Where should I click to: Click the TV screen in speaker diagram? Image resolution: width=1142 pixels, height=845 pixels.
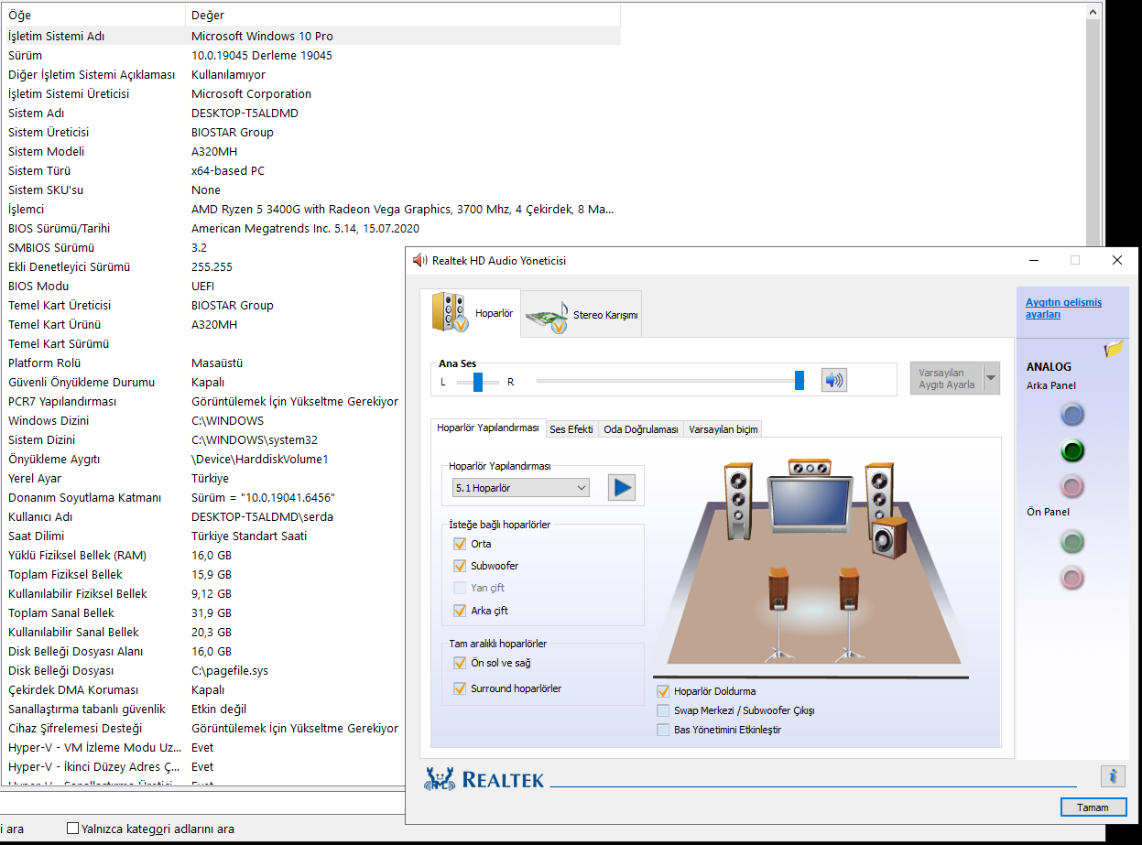pyautogui.click(x=809, y=505)
